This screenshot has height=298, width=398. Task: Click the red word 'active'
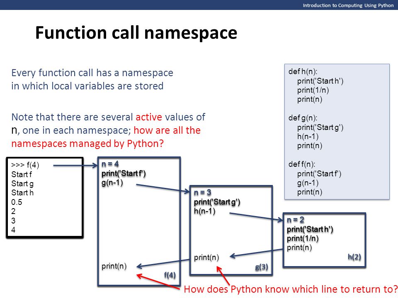(149, 117)
